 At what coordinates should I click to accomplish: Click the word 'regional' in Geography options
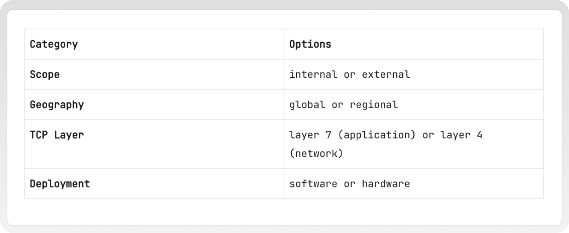[374, 105]
